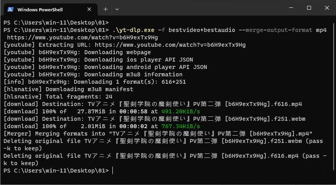Click the URL on the command's second line
The height and width of the screenshot is (185, 336).
click(x=82, y=38)
